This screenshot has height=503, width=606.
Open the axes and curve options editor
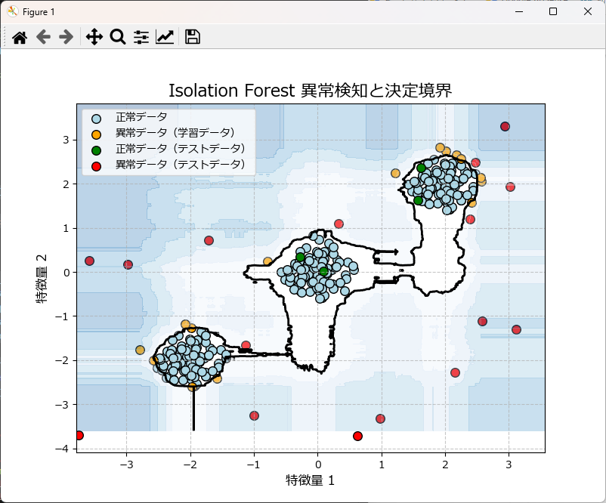(165, 36)
